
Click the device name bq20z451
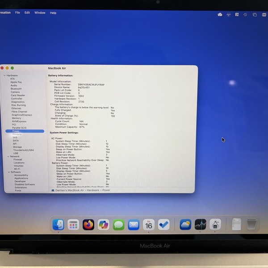pyautogui.click(x=84, y=88)
